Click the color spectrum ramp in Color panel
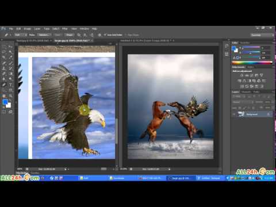276x207 pixels. tap(252, 63)
